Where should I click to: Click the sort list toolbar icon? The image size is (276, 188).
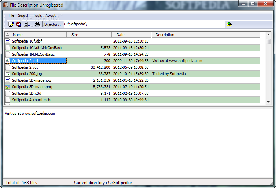pos(27,24)
